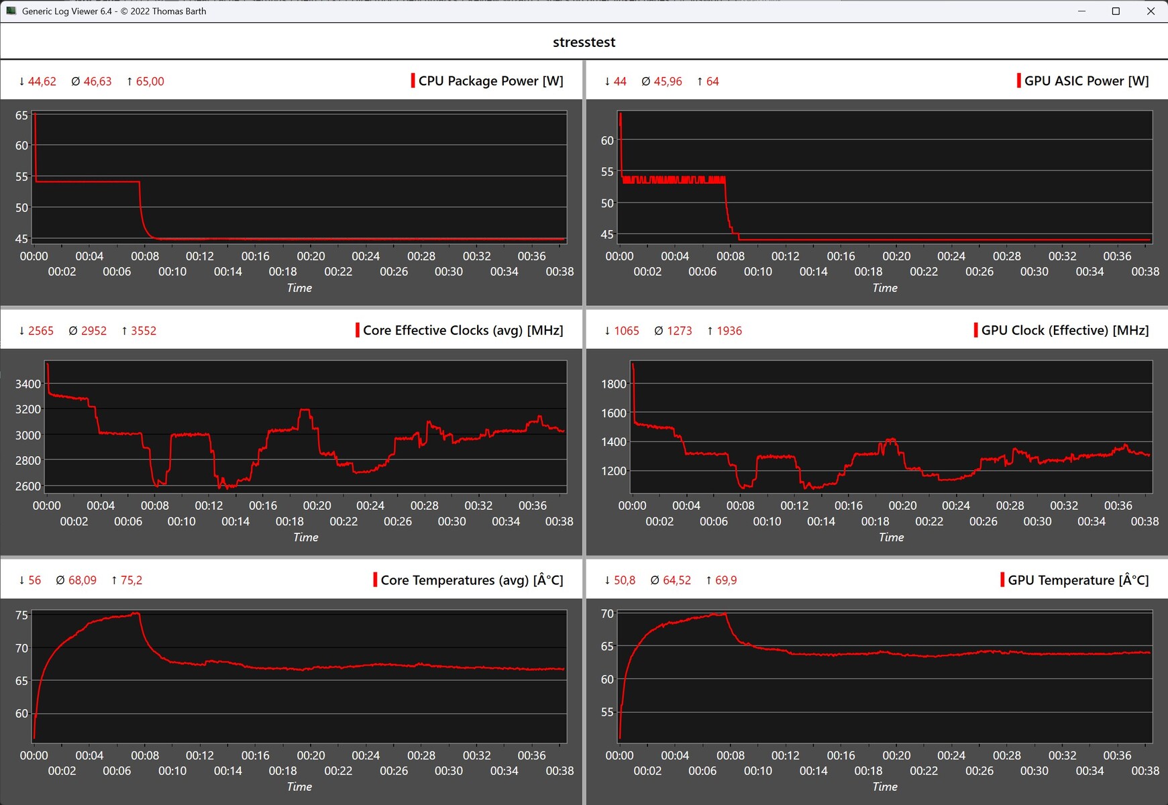1168x805 pixels.
Task: Click the GPU ASIC Power red legend marker
Action: tap(1019, 80)
